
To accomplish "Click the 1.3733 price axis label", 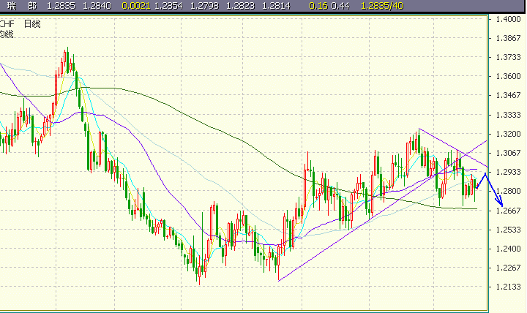I will pyautogui.click(x=508, y=57).
